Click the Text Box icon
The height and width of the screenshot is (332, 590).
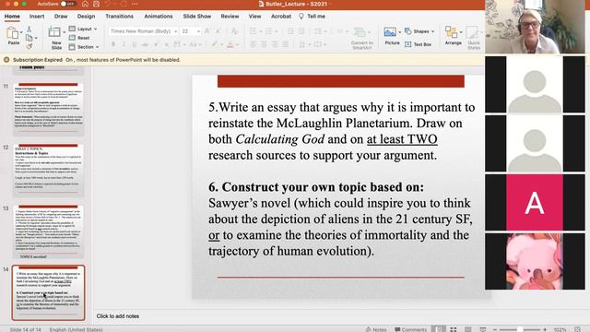418,44
